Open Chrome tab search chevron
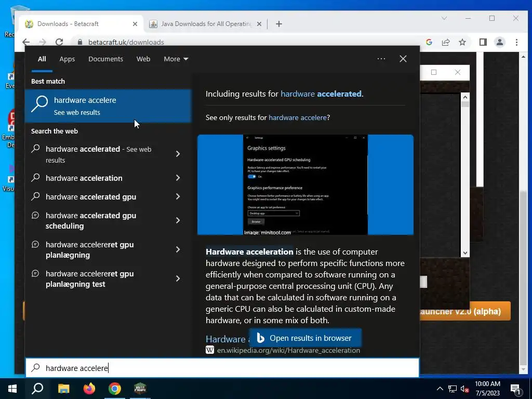532x399 pixels. point(444,18)
